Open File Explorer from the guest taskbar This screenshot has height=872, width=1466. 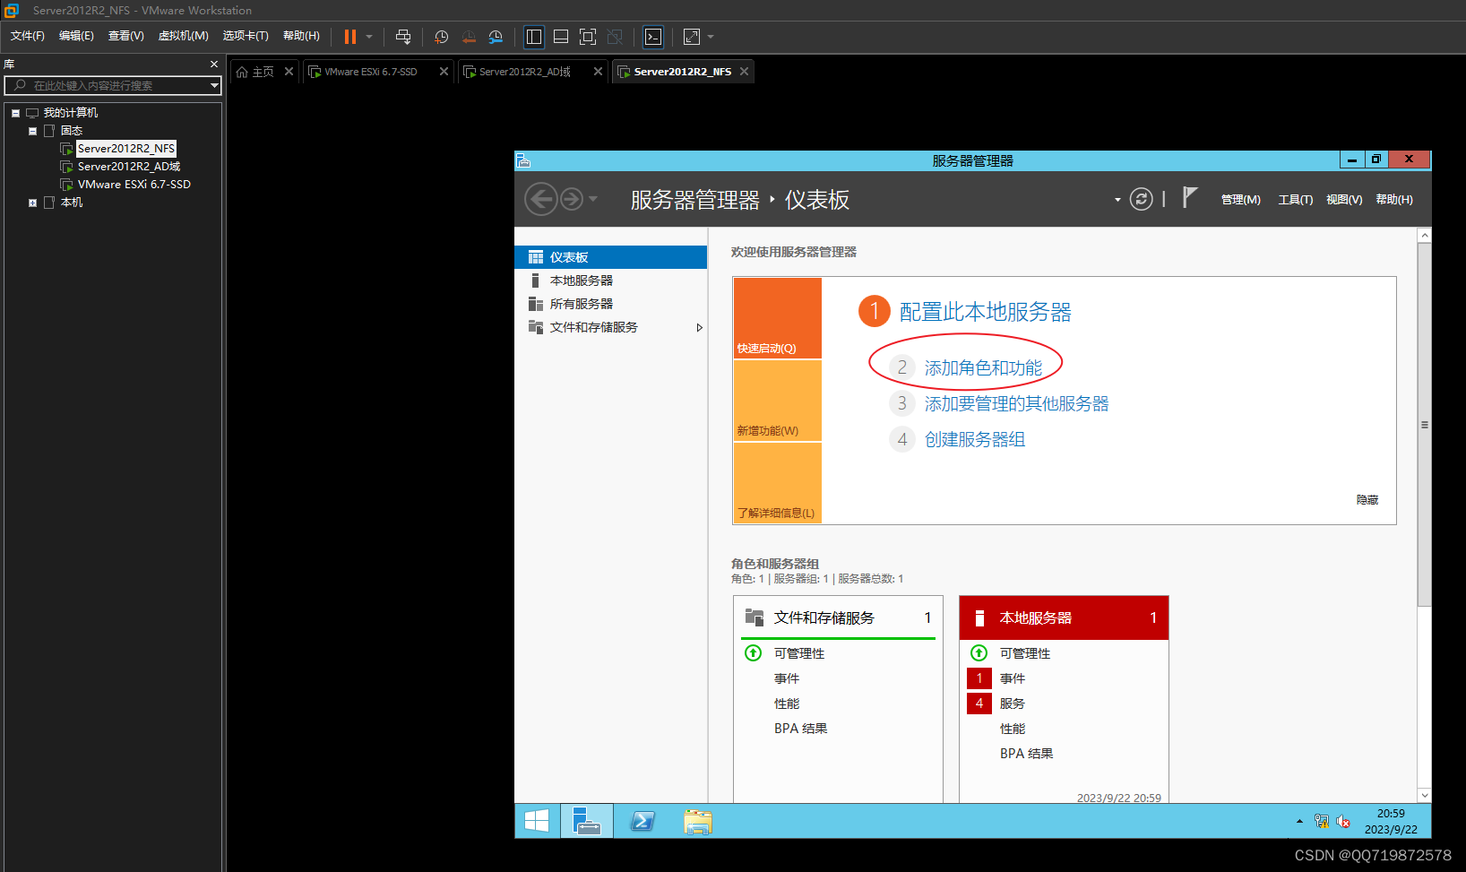click(x=698, y=821)
